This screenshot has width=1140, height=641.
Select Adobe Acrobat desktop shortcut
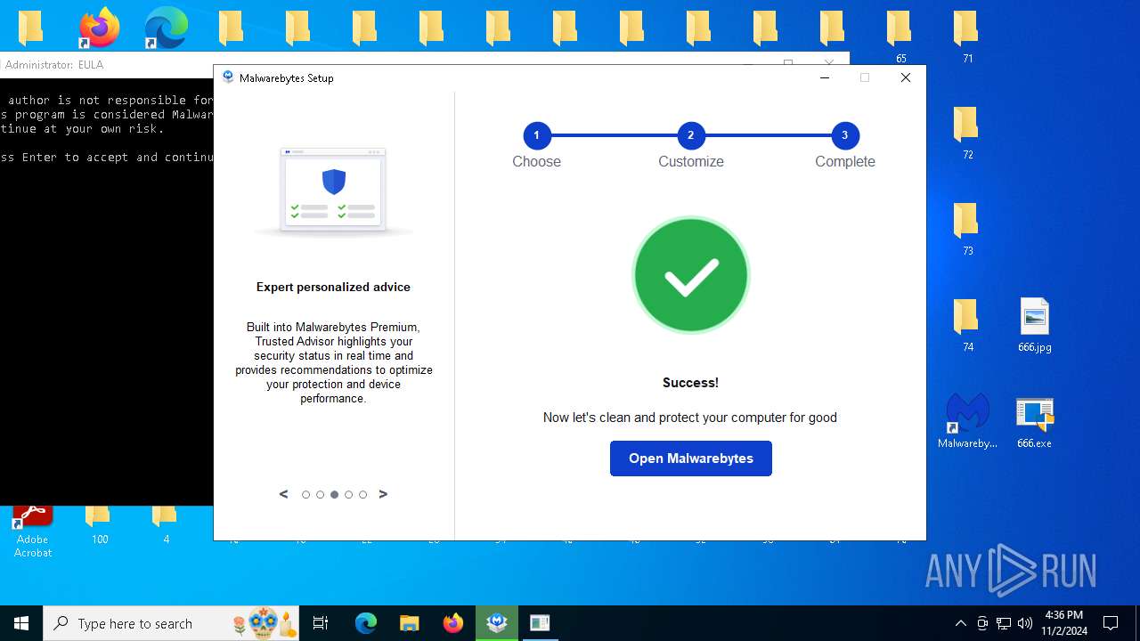[33, 531]
